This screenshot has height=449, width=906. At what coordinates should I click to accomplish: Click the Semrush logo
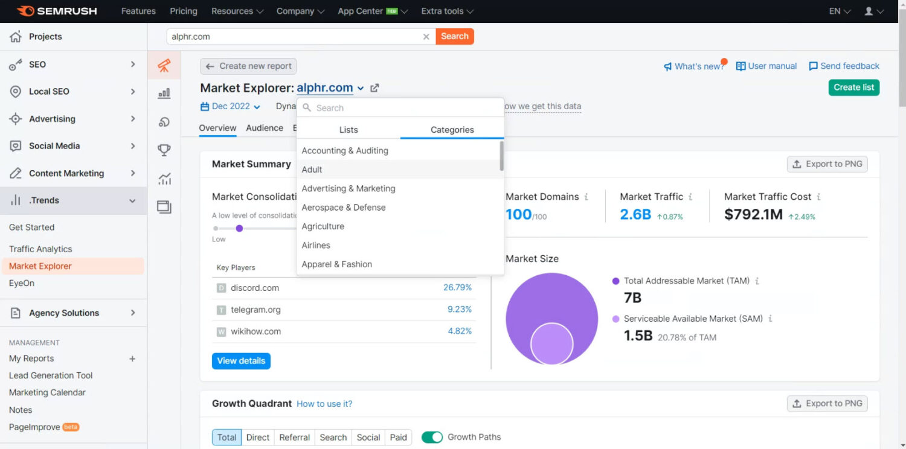click(57, 11)
